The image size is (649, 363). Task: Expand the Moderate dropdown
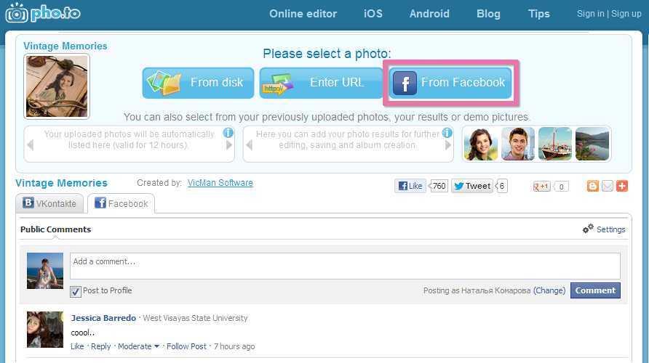tap(139, 346)
